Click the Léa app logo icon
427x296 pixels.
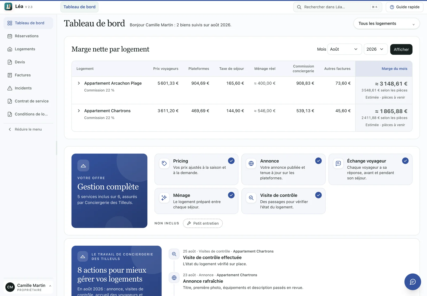[8, 7]
